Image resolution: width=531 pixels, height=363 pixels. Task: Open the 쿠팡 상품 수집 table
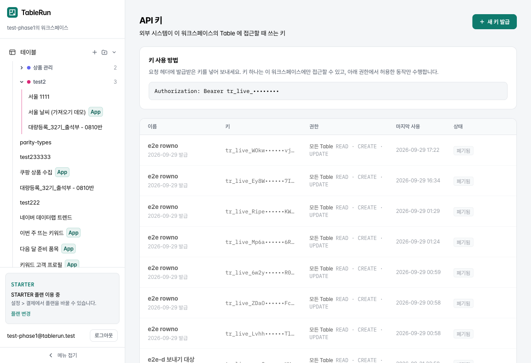36,172
